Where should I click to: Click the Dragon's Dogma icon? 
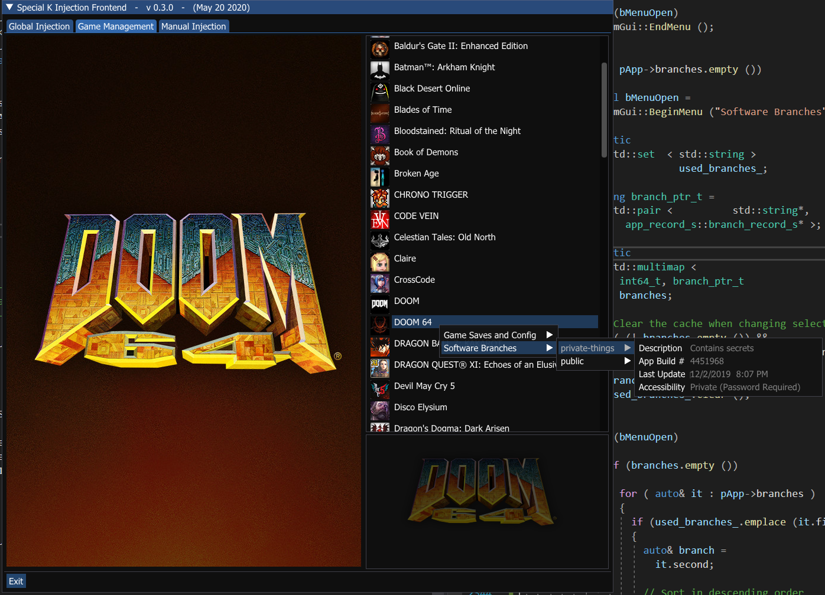(379, 427)
